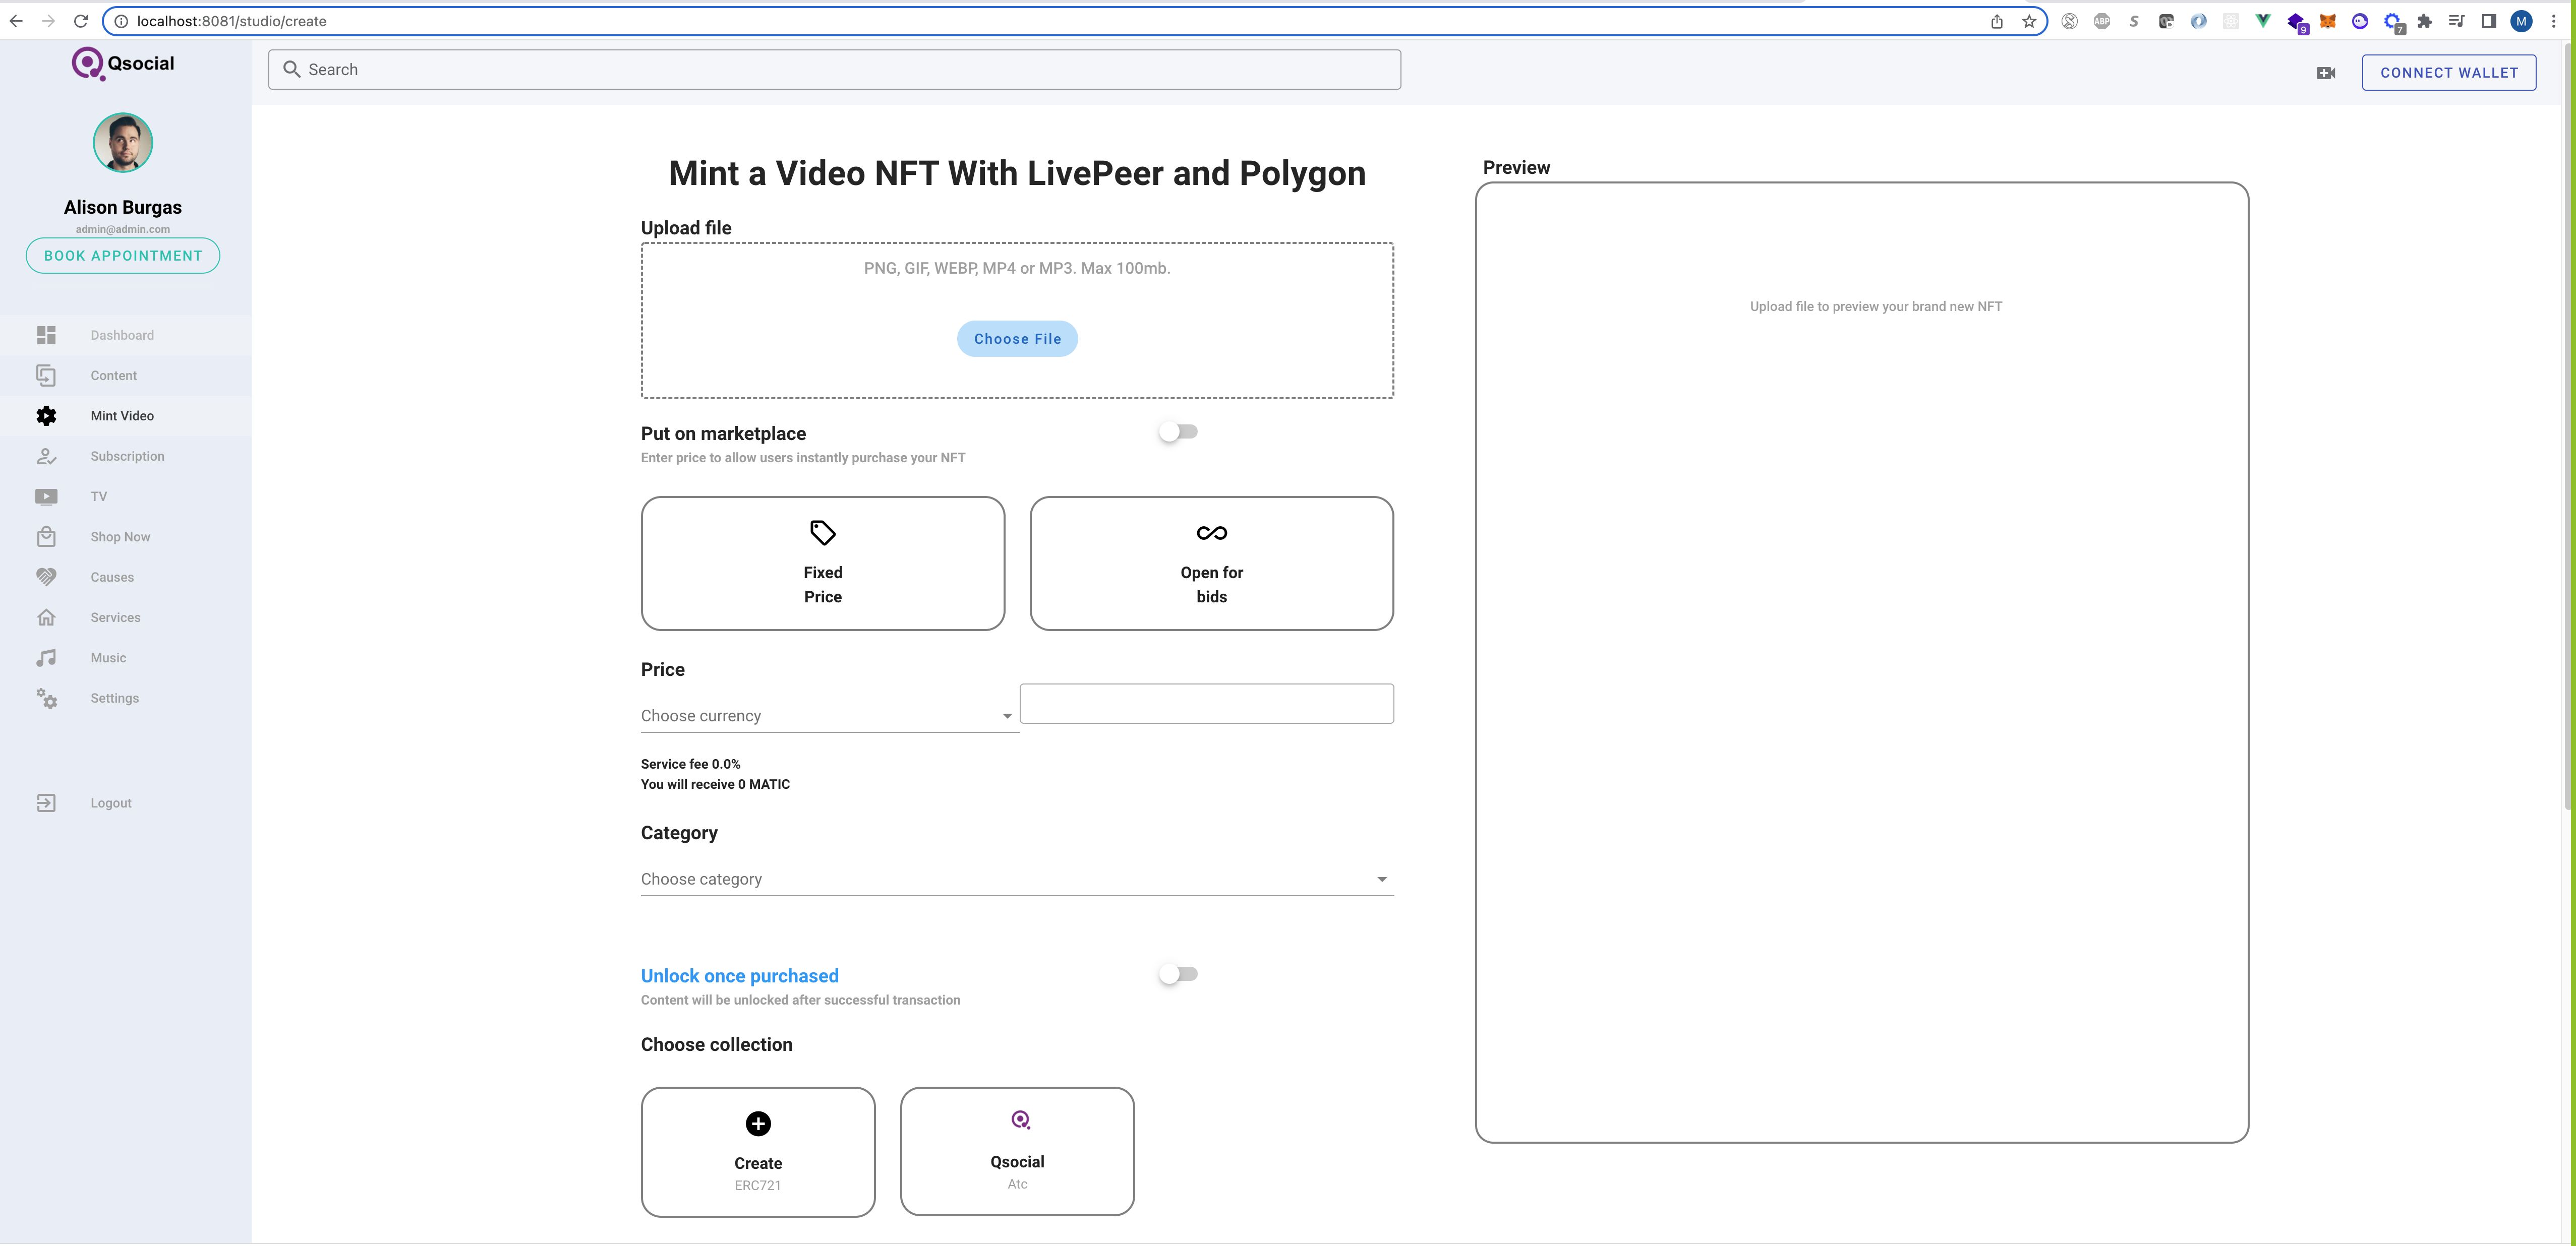The height and width of the screenshot is (1246, 2576).
Task: Click the CONNECT WALLET button
Action: point(2448,73)
